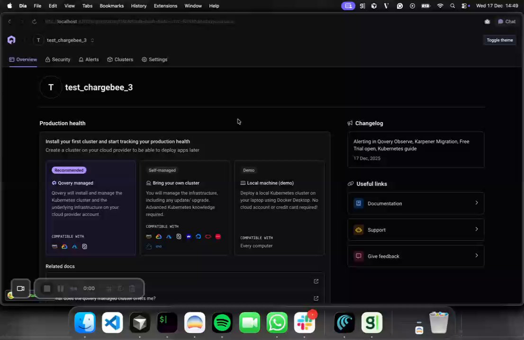The width and height of the screenshot is (524, 340).
Task: Open the changelog entry about Alerting
Action: [x=416, y=150]
